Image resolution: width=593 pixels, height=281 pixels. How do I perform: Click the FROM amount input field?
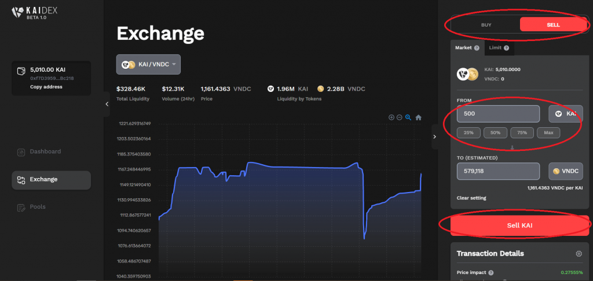pyautogui.click(x=498, y=114)
